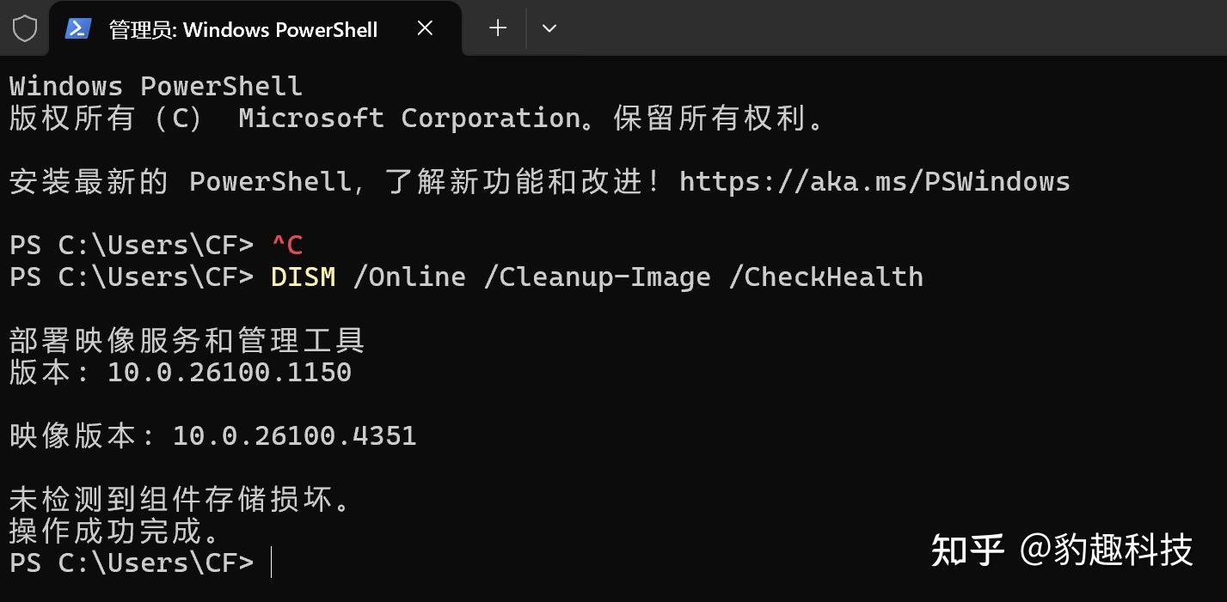Click the red ^C interrupt marker

[x=288, y=244]
